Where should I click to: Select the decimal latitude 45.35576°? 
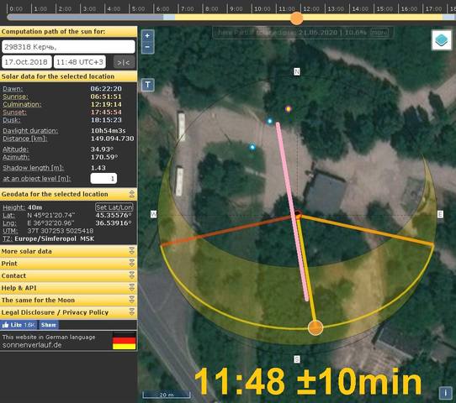(x=114, y=215)
